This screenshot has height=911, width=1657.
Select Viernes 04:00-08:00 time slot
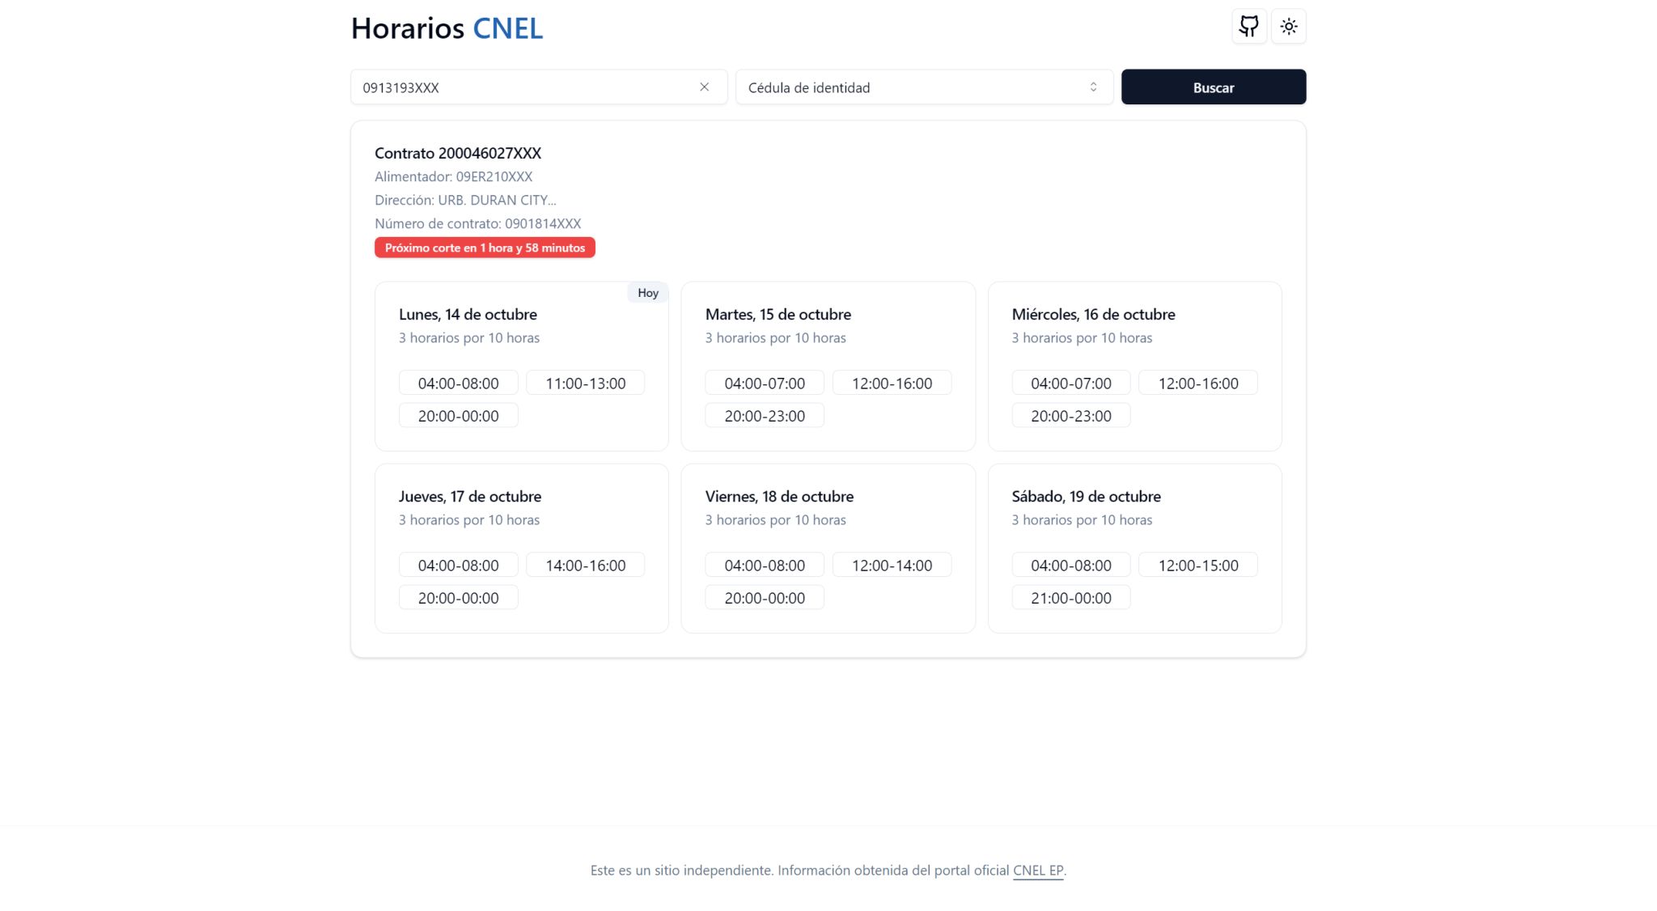coord(765,566)
